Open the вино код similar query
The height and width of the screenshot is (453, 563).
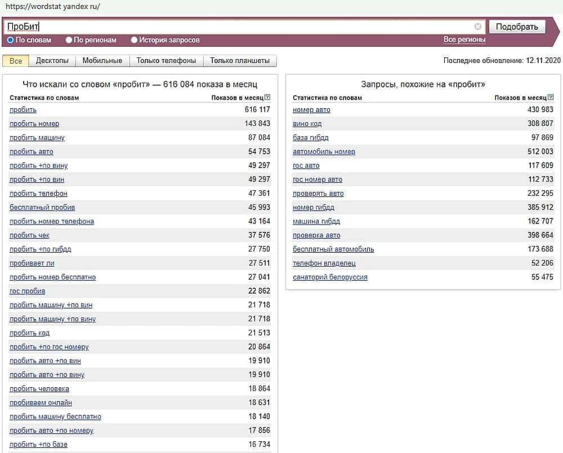click(x=307, y=124)
